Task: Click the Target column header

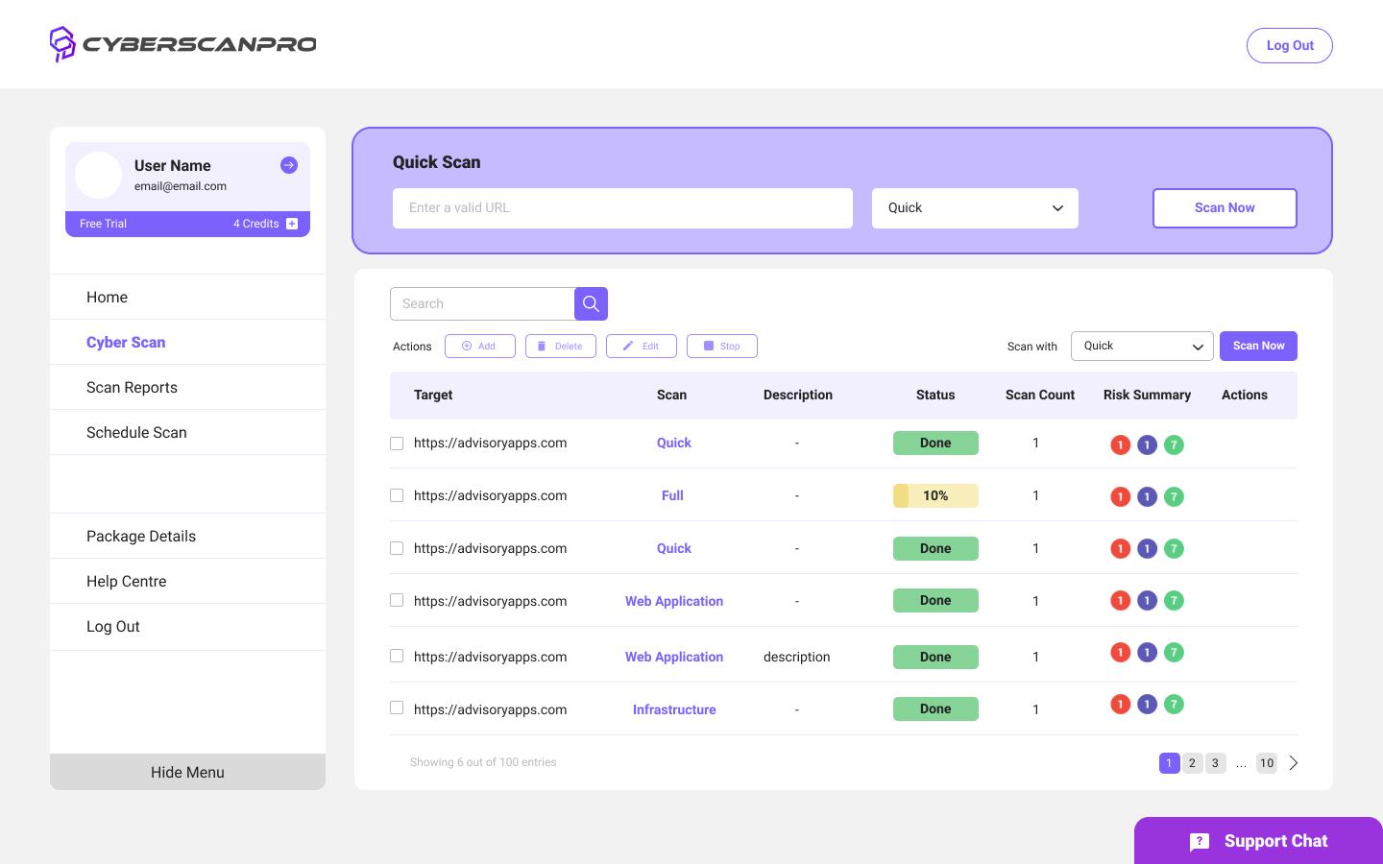Action: (x=433, y=395)
